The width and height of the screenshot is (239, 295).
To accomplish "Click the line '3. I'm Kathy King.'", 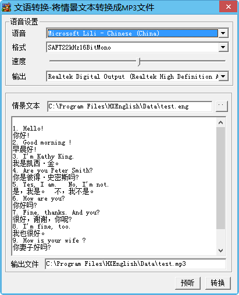I will pyautogui.click(x=43, y=156).
